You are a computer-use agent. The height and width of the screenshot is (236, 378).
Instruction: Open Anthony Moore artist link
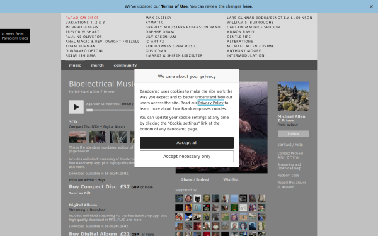point(244,51)
